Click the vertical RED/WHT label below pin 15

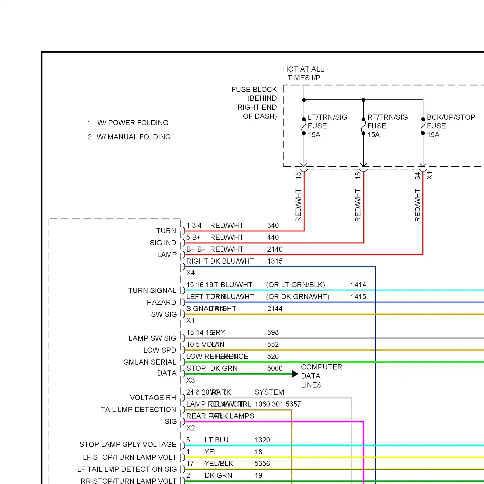pos(358,205)
